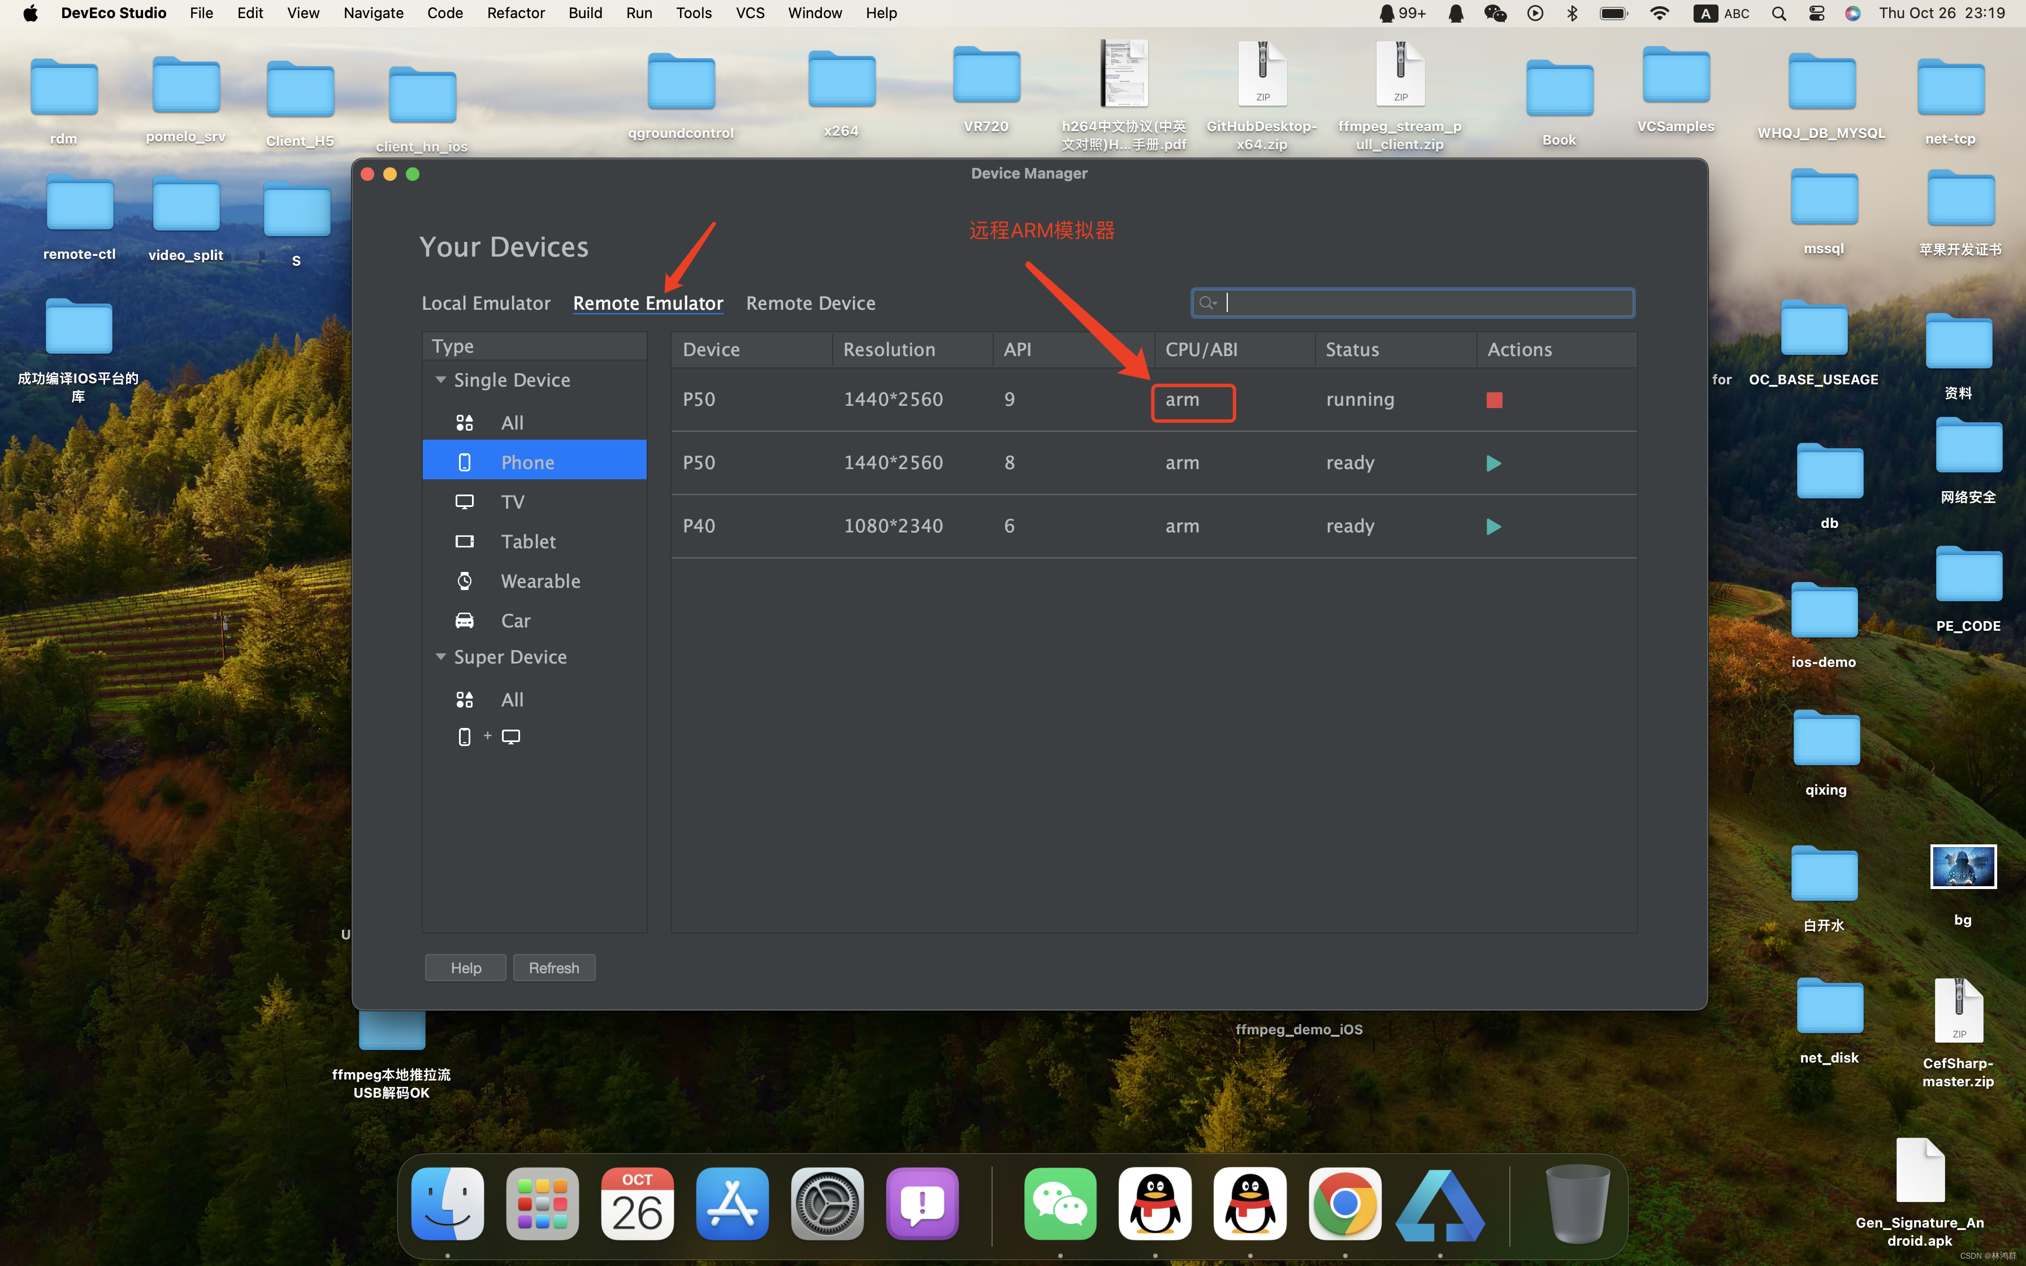Open the Build menu

click(585, 14)
